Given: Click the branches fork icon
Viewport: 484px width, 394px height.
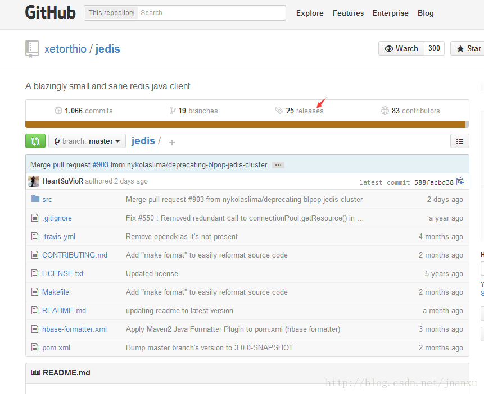Looking at the screenshot, I should click(173, 111).
